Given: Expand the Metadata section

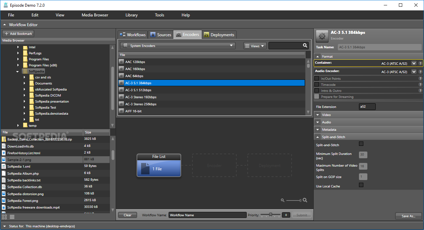Looking at the screenshot, I should (317, 130).
